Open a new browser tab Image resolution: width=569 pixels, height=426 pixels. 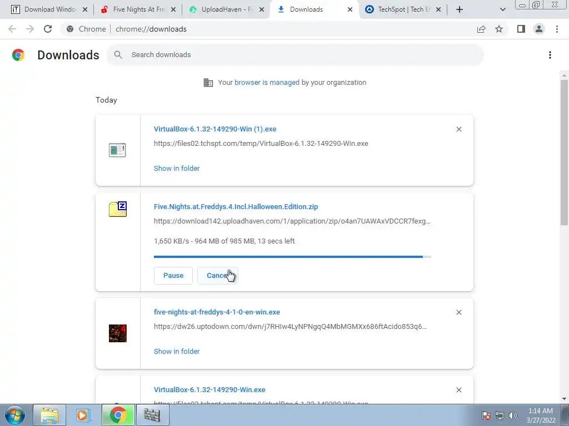tap(460, 9)
